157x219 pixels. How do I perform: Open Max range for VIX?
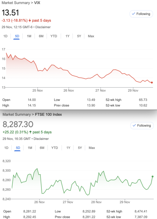(x=91, y=36)
